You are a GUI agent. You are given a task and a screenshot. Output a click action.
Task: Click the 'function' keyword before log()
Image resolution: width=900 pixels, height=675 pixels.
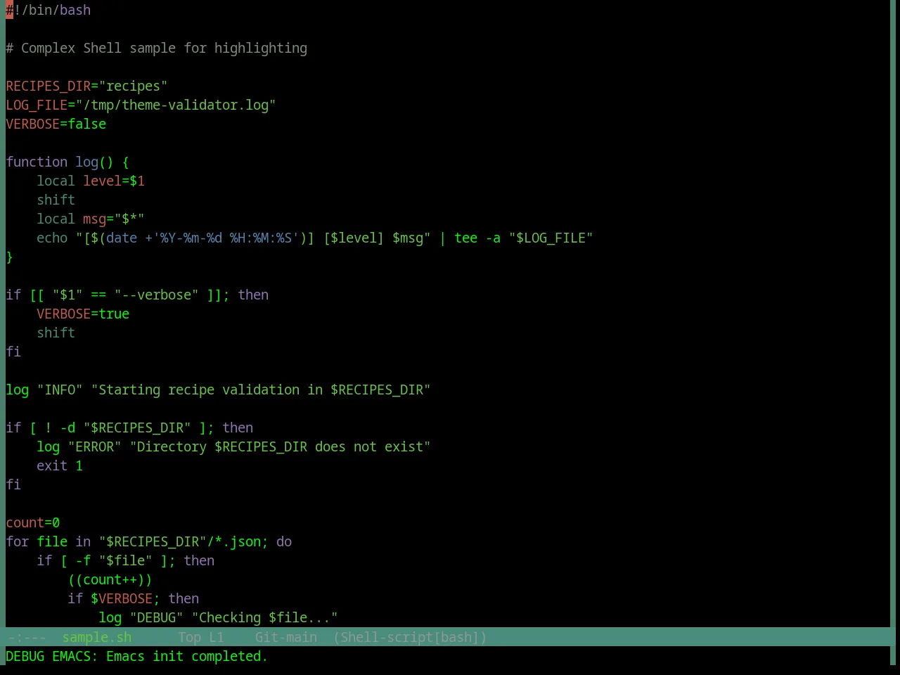pyautogui.click(x=37, y=162)
